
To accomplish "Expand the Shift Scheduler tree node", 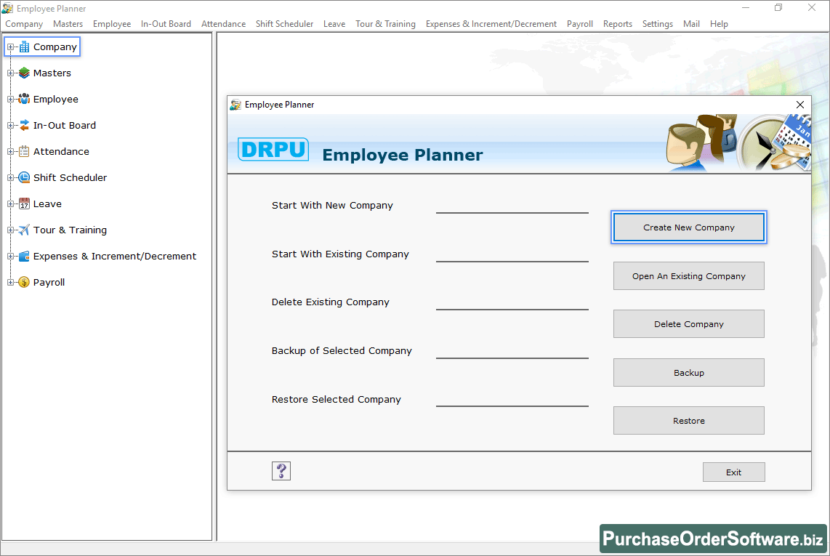I will tap(10, 178).
